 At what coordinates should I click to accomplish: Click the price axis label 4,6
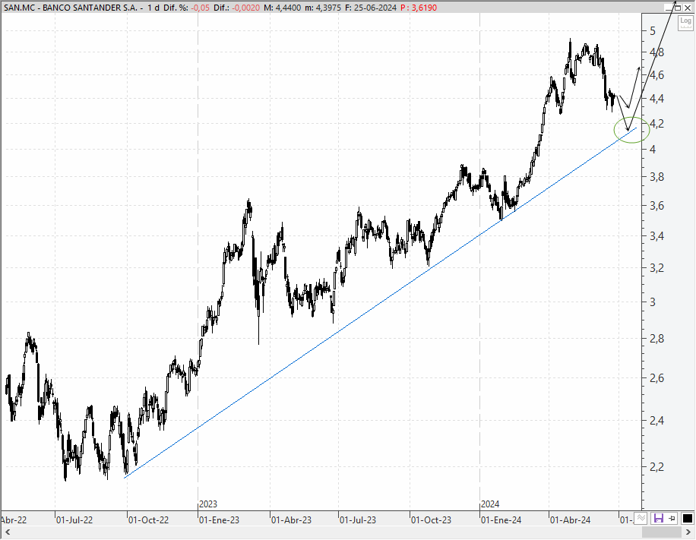656,74
